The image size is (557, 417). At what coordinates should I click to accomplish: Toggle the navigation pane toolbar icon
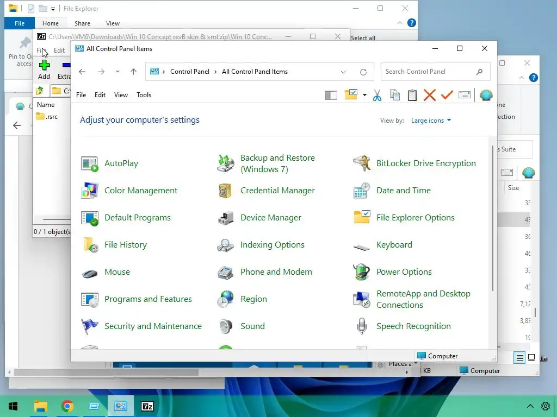click(331, 95)
